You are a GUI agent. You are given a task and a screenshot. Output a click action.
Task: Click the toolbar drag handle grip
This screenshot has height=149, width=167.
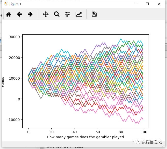3,14
